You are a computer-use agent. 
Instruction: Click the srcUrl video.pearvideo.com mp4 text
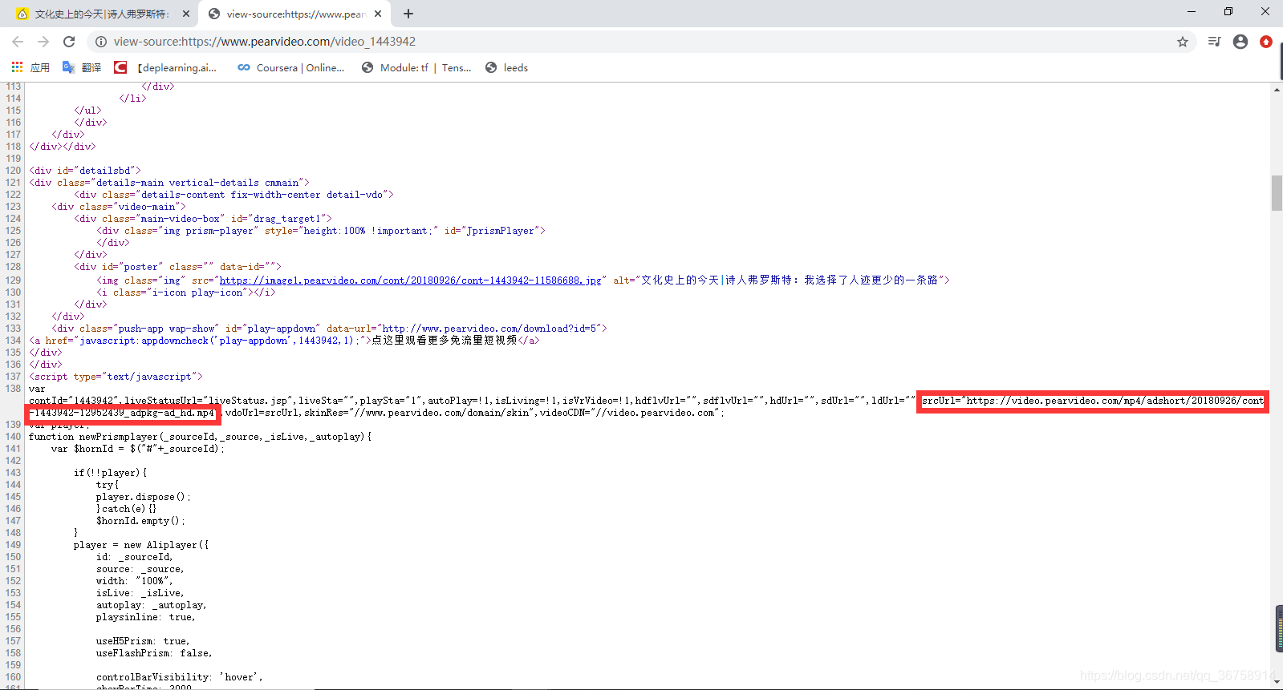pos(1093,401)
